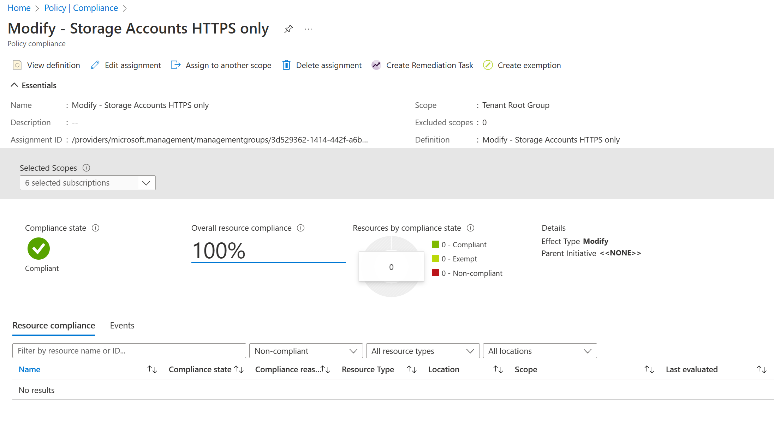Click Edit assignment pencil icon
Viewport: 774px width, 429px height.
[x=95, y=65]
